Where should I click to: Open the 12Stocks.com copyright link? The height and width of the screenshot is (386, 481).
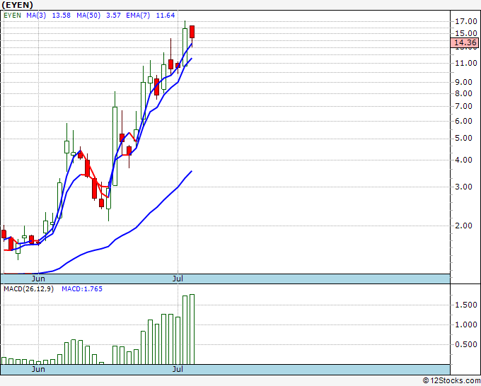click(451, 381)
